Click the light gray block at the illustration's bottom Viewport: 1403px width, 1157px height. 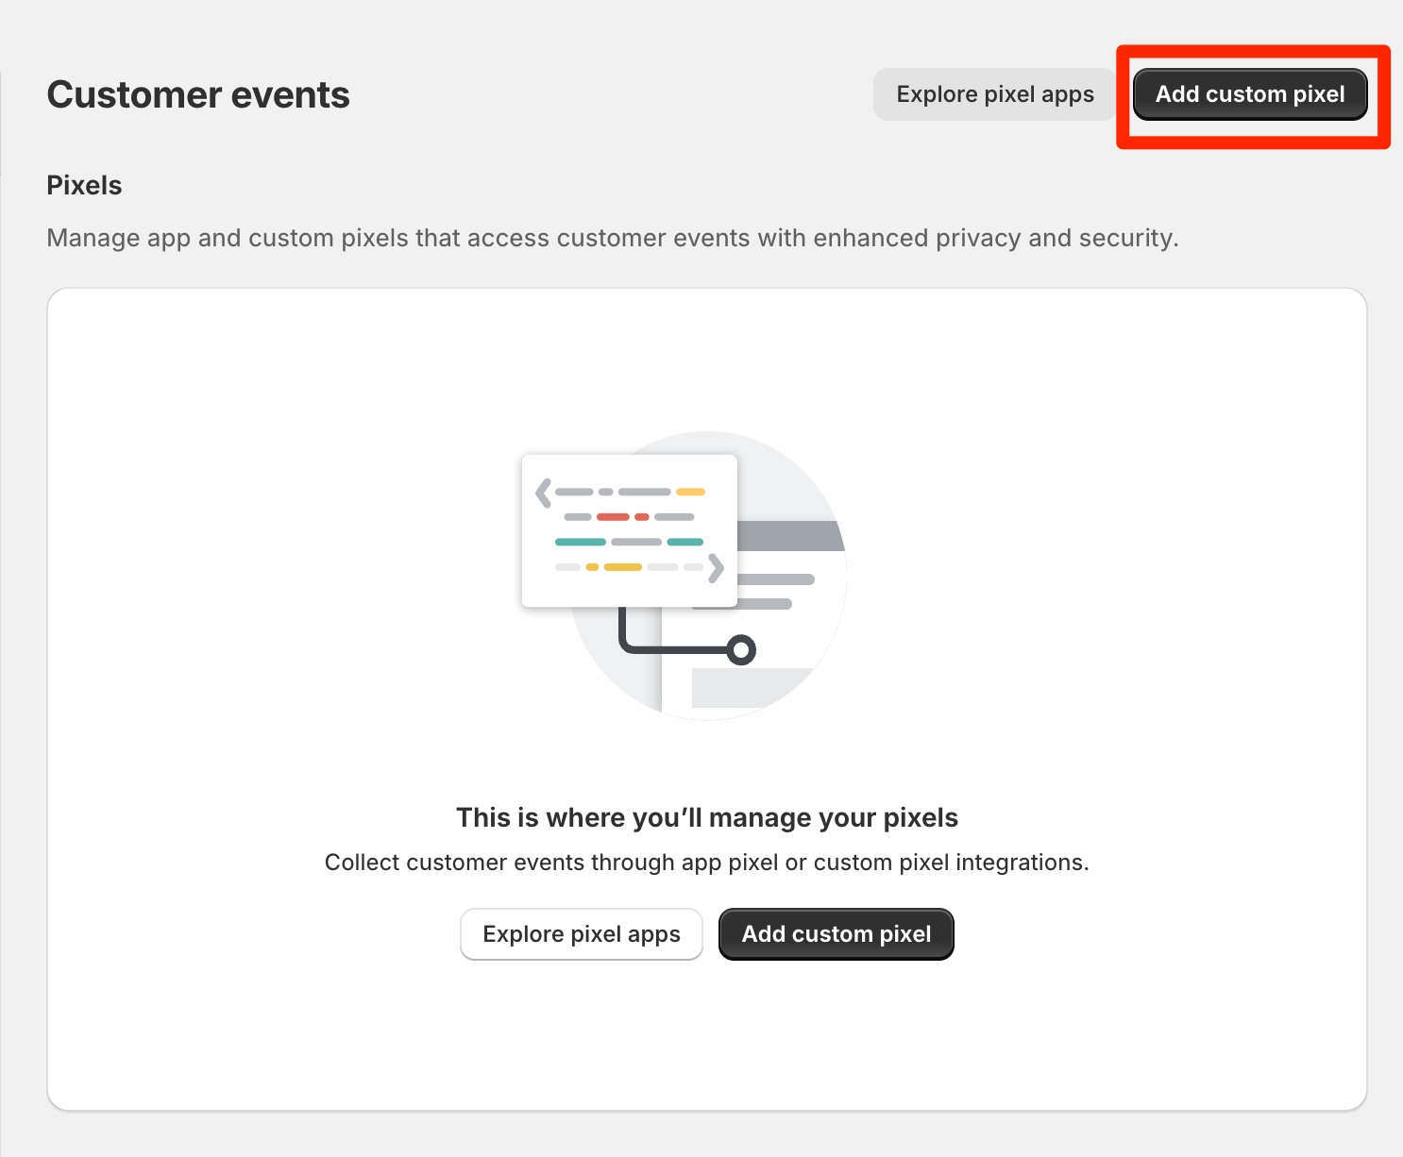pyautogui.click(x=752, y=688)
